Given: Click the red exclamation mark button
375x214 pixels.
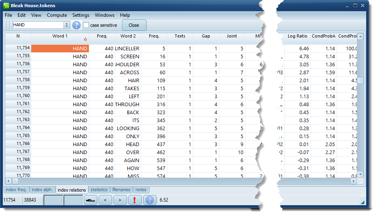Looking at the screenshot, I should (x=134, y=200).
